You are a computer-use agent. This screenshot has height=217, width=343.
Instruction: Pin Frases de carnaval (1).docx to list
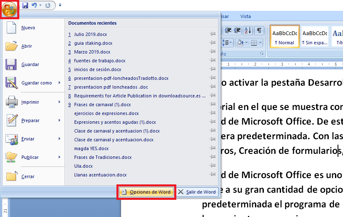[212, 104]
